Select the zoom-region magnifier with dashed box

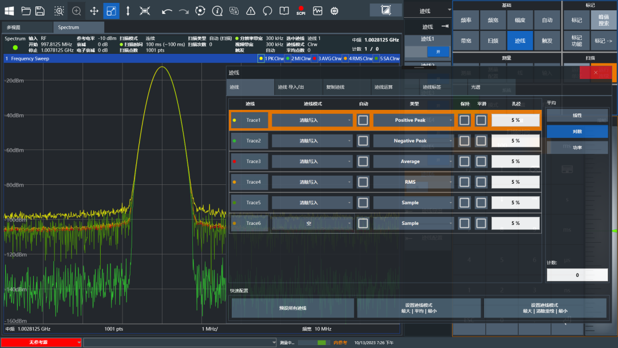point(59,11)
